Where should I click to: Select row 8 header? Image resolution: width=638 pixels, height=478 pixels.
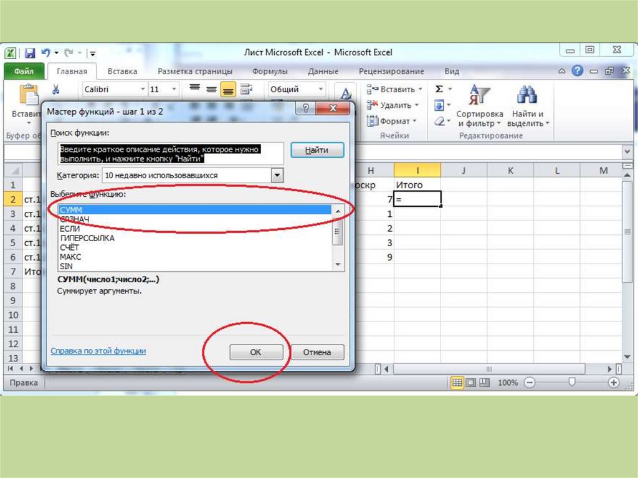(13, 286)
